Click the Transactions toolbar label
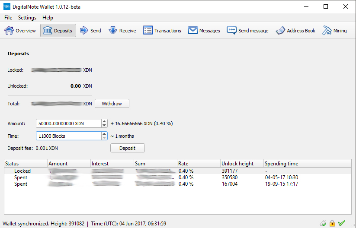 pos(168,31)
